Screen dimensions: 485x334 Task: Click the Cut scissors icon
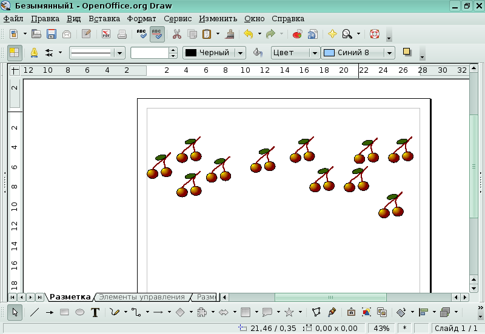click(x=176, y=34)
